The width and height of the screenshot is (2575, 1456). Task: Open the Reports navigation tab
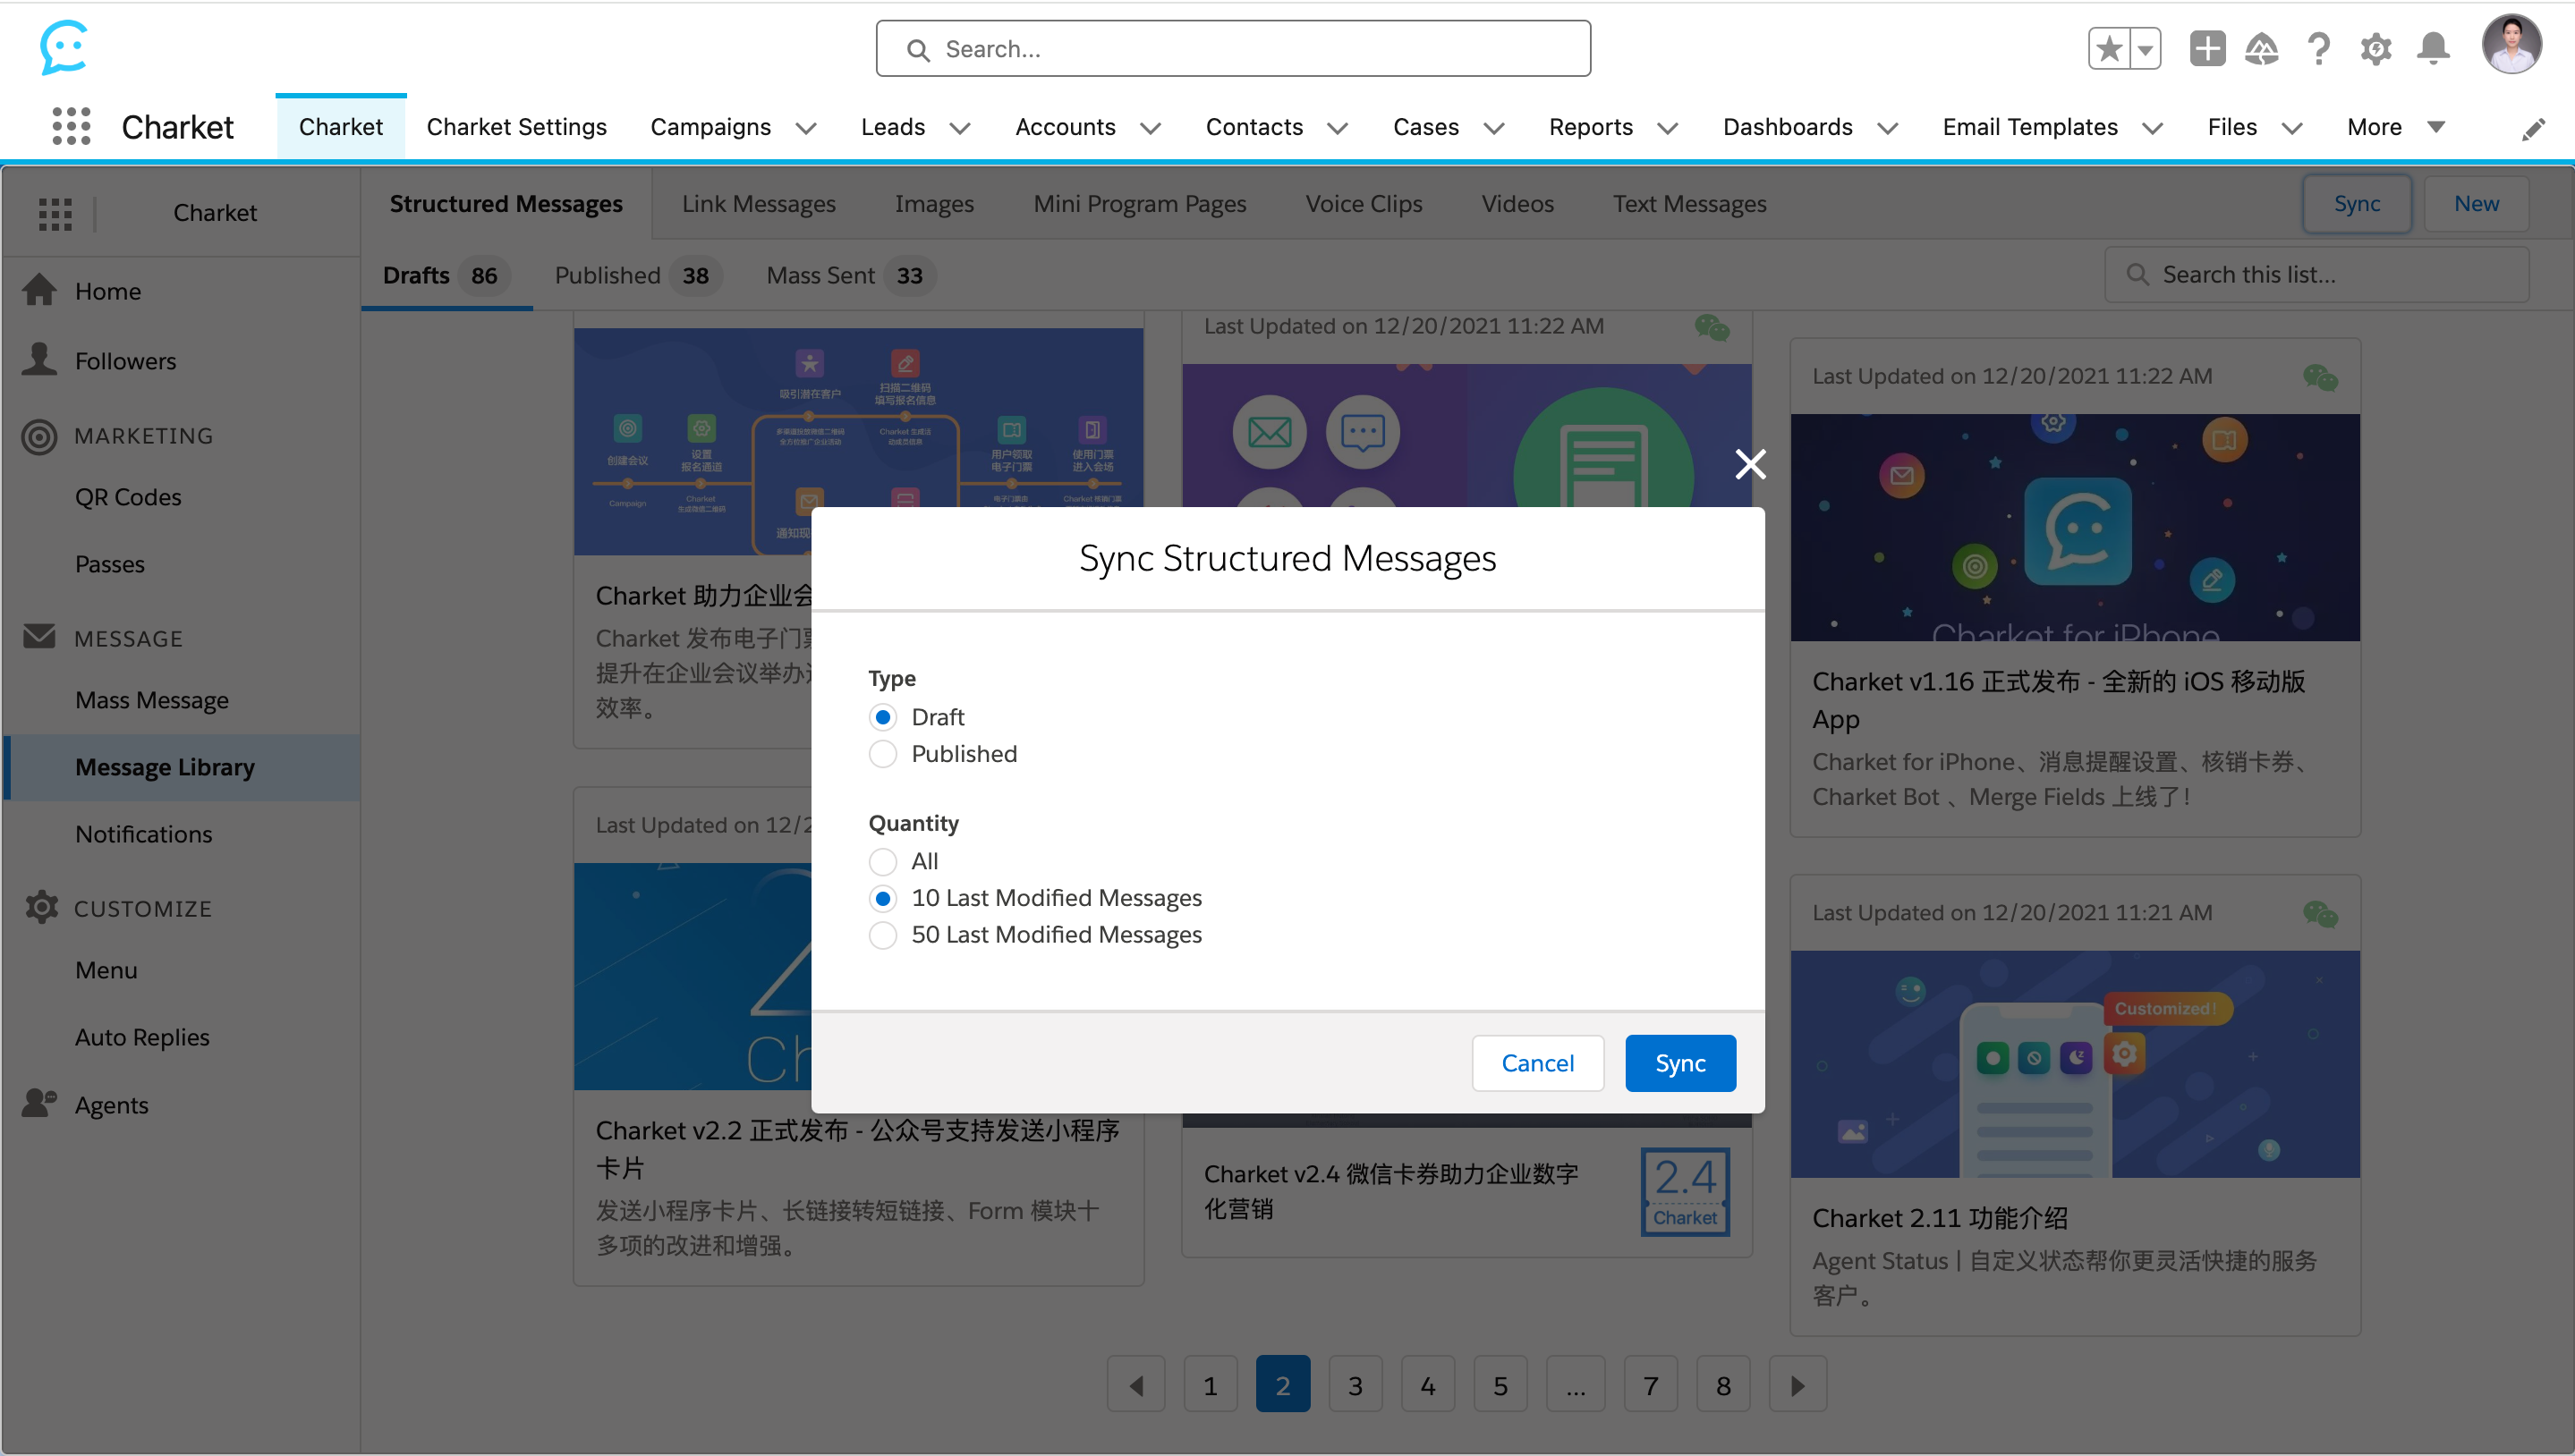[x=1590, y=127]
